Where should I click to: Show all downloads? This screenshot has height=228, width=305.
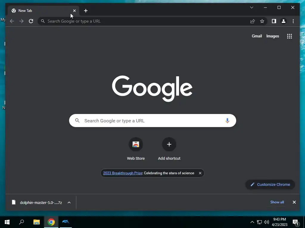click(x=277, y=202)
